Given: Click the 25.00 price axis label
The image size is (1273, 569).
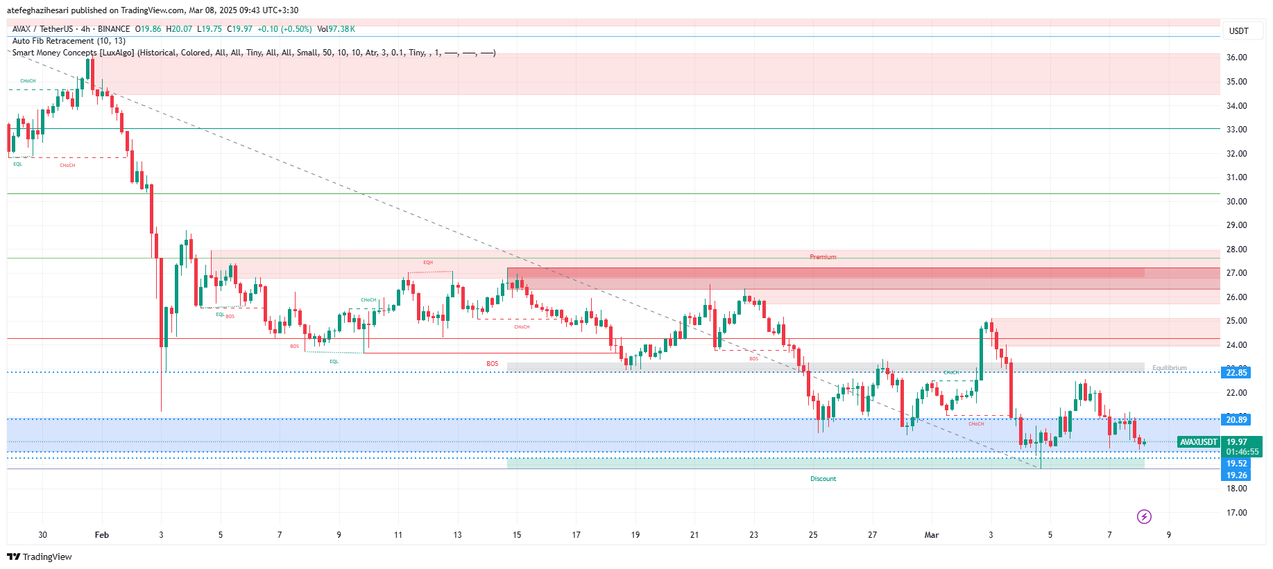Looking at the screenshot, I should pyautogui.click(x=1236, y=321).
